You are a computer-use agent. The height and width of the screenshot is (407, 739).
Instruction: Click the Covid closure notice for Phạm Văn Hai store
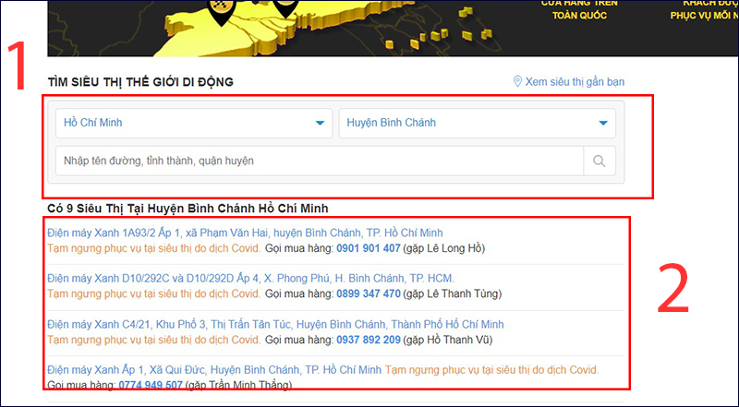tap(153, 248)
